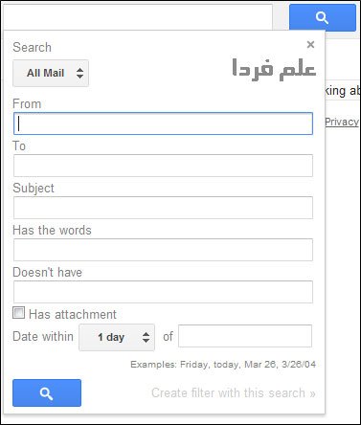Open the All Mail scope dropdown
This screenshot has width=361, height=425.
click(51, 73)
